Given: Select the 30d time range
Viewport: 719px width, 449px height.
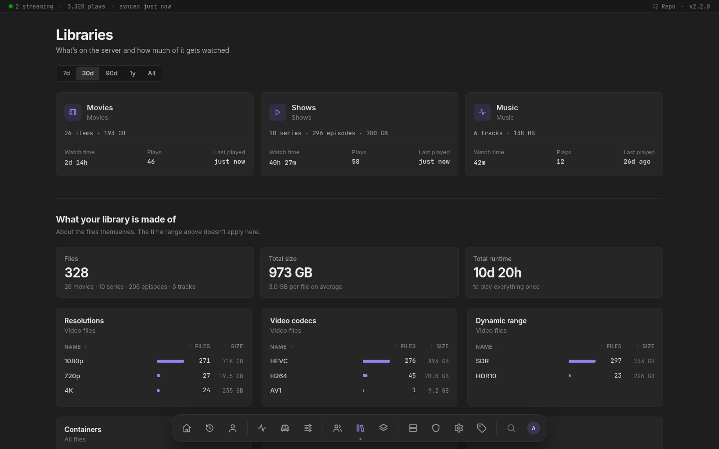Looking at the screenshot, I should point(88,73).
